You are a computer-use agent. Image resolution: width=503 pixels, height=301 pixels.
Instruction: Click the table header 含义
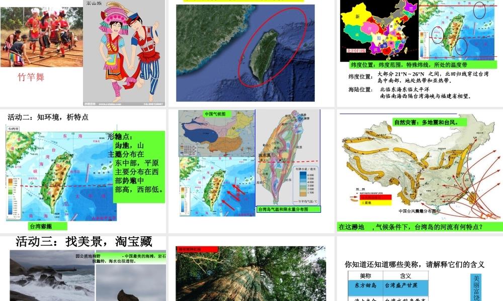click(405, 276)
